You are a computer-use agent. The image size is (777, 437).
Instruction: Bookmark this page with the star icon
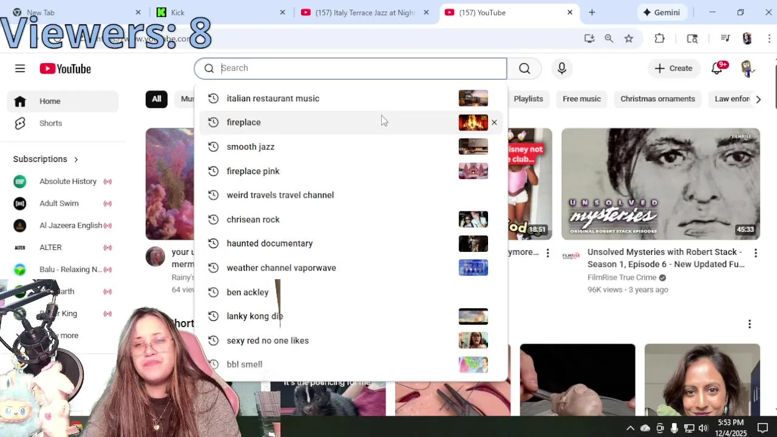(x=629, y=38)
